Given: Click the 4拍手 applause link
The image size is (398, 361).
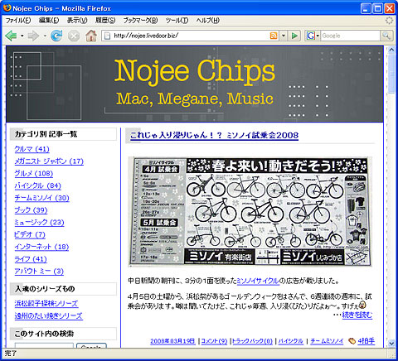Looking at the screenshot, I should [x=366, y=341].
